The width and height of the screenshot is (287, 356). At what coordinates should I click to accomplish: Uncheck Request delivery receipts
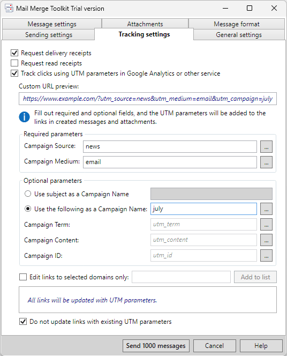[14, 53]
